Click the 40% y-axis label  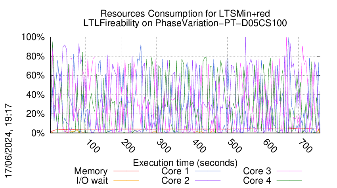pos(35,95)
